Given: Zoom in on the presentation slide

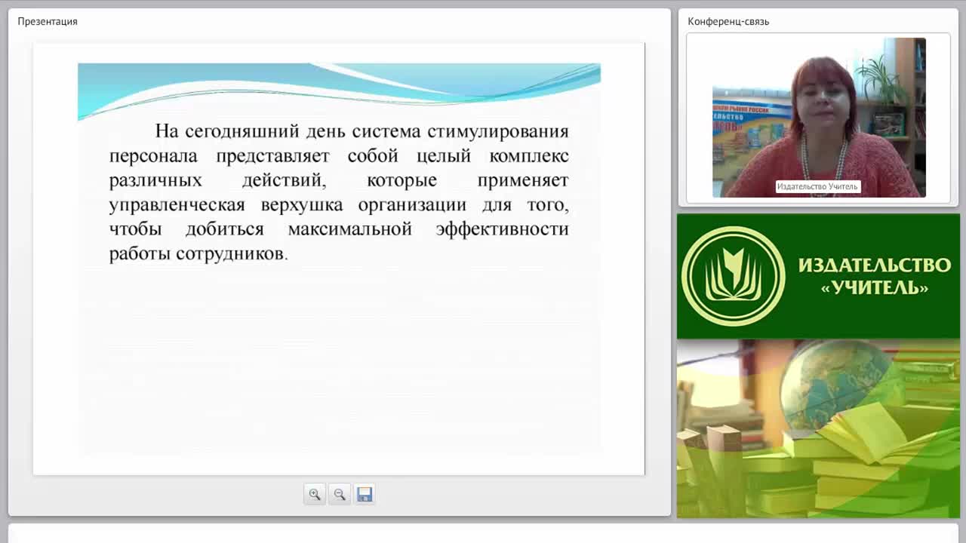Looking at the screenshot, I should [x=315, y=494].
